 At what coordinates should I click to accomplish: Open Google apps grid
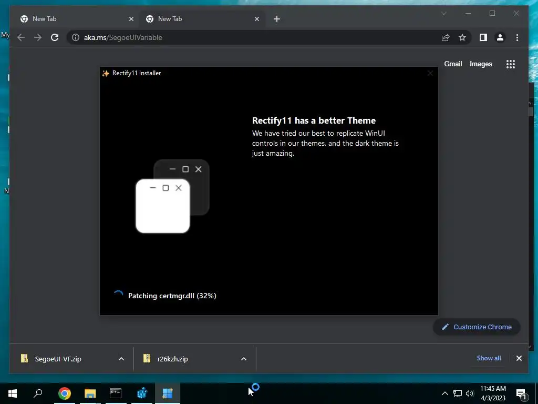(x=511, y=64)
